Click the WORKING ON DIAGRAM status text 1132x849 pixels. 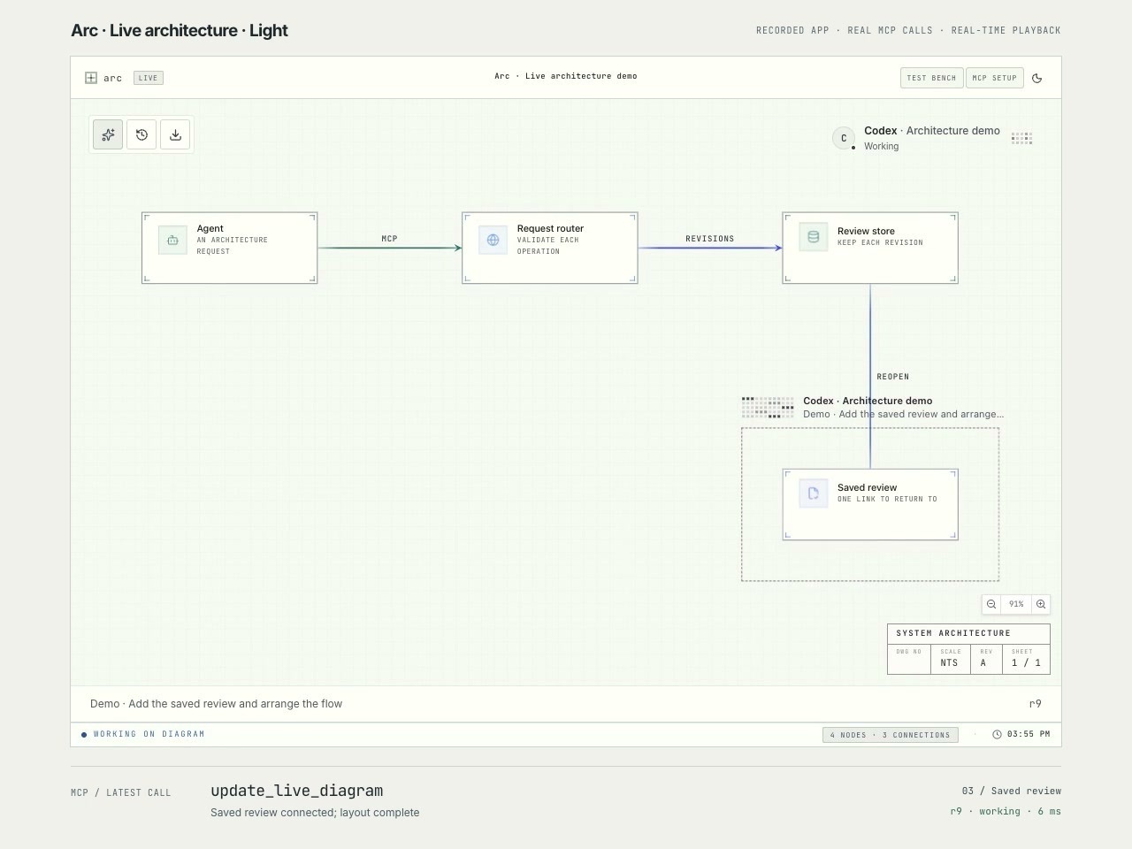[x=149, y=734]
